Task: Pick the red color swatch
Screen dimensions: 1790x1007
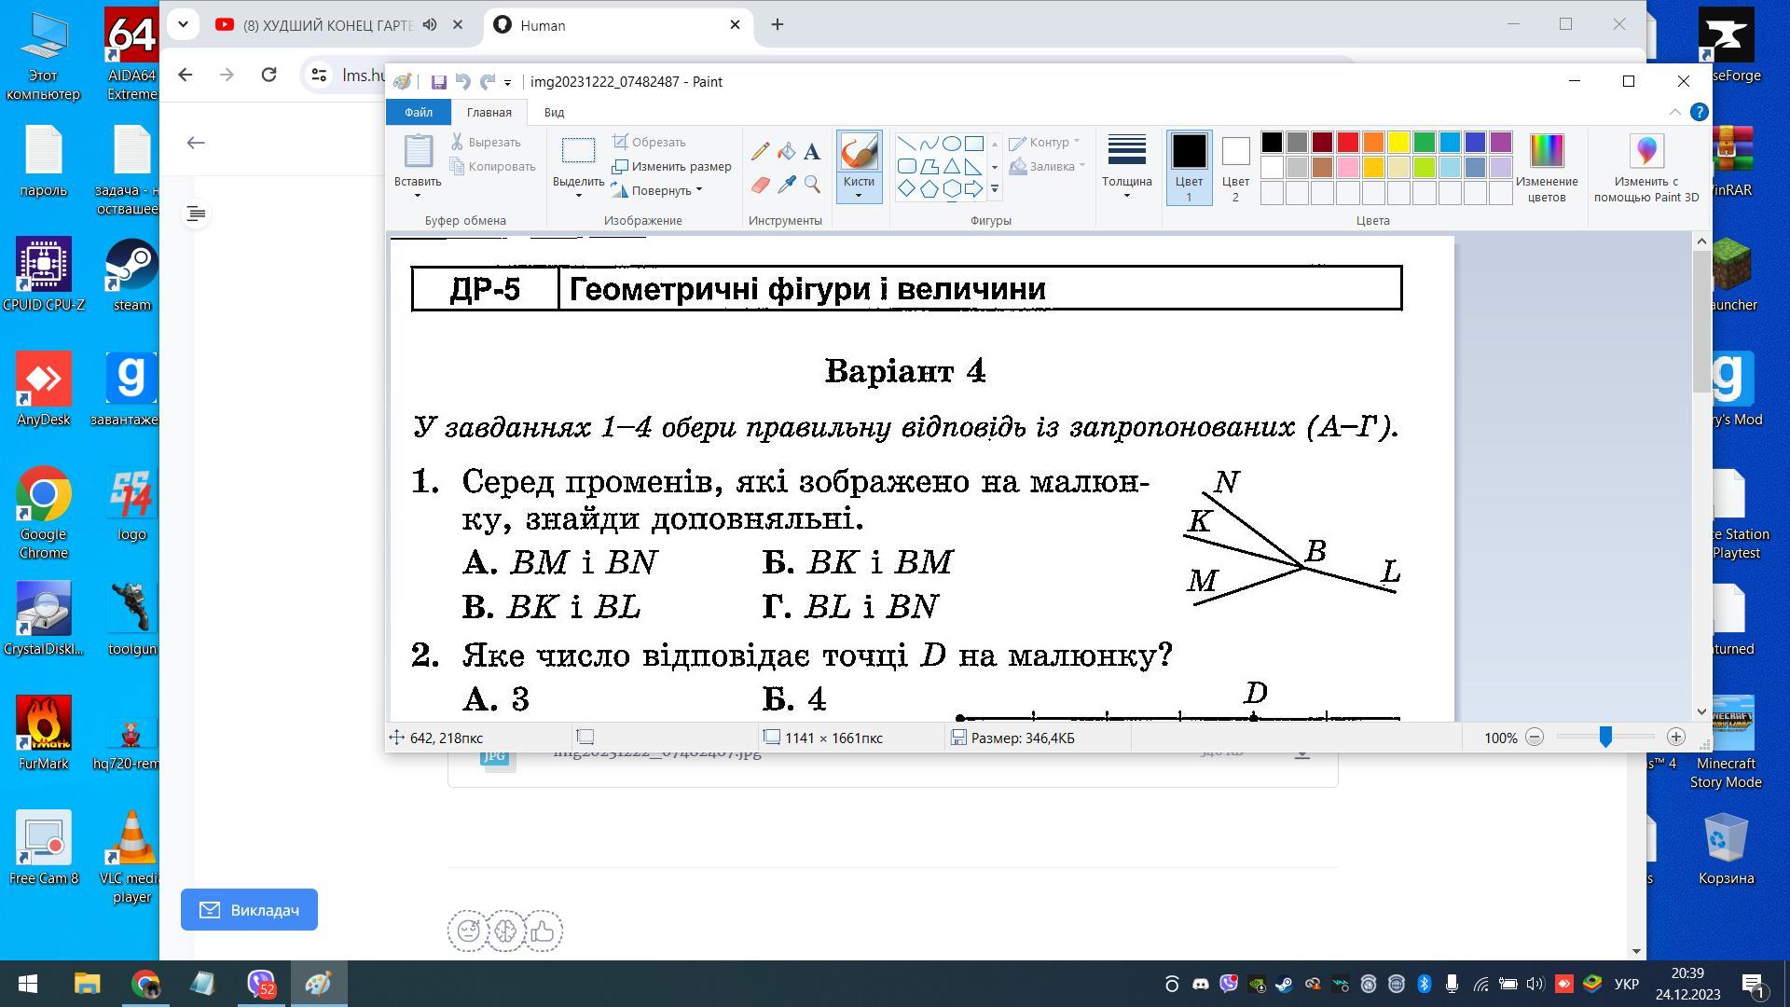Action: (x=1348, y=142)
